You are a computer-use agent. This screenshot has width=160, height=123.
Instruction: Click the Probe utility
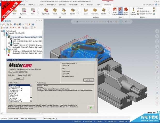click(140, 8)
